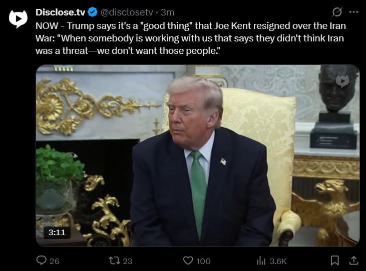
Task: Click the 23 reposts count
Action: coord(128,261)
